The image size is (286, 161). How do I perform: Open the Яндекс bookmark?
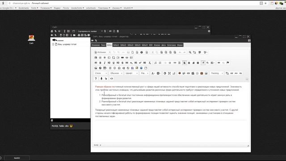tap(57, 8)
